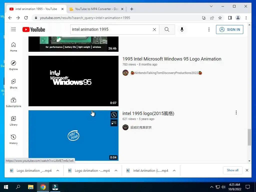Click the Windows 95 logo video thumbnail
The width and height of the screenshot is (256, 192).
tap(73, 81)
